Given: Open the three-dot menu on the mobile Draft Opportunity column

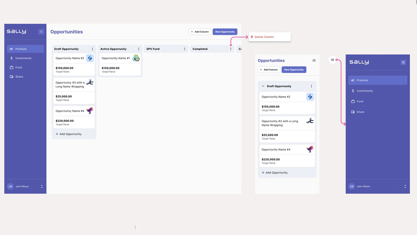Looking at the screenshot, I should tap(312, 86).
